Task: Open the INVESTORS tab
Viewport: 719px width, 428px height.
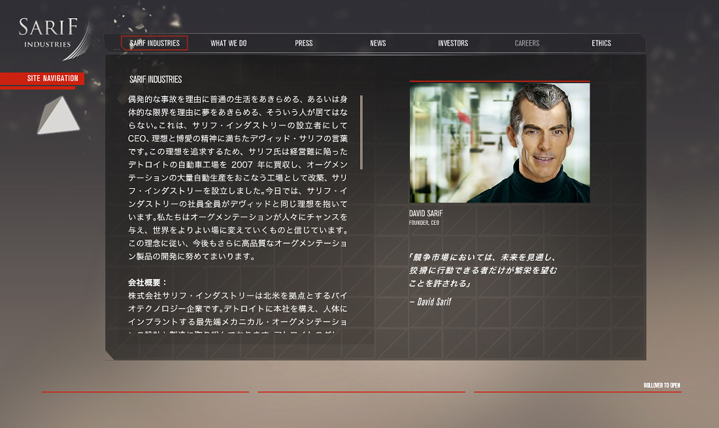Action: pos(453,43)
